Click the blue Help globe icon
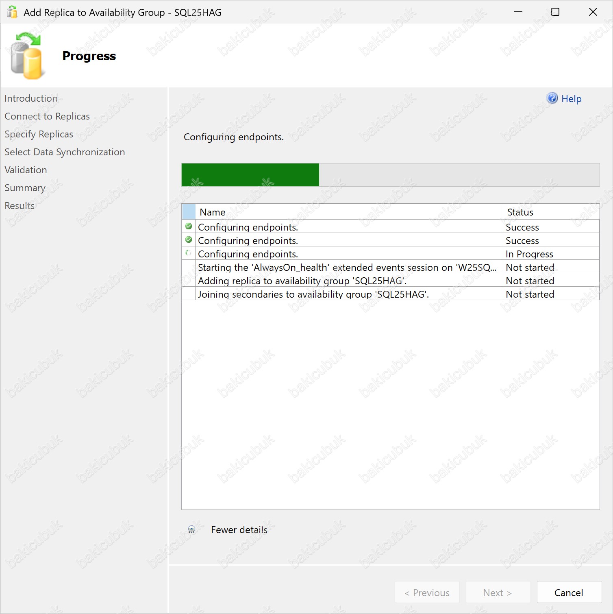The height and width of the screenshot is (614, 613). coord(552,98)
